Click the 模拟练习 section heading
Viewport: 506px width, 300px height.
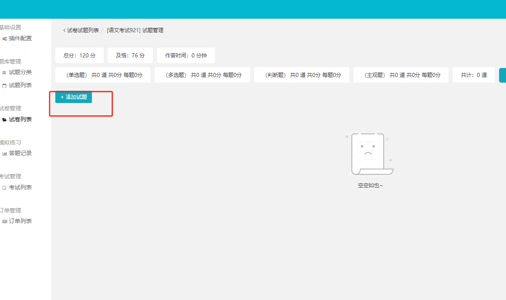[x=10, y=142]
